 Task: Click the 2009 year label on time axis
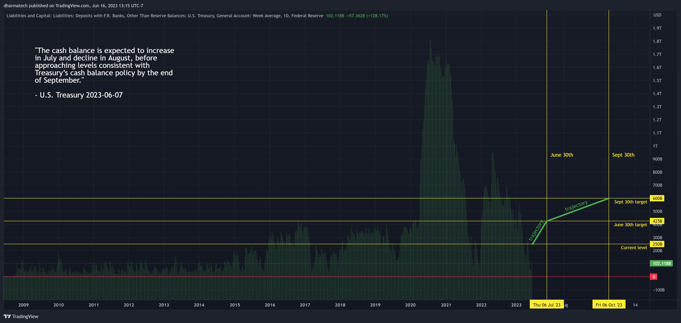click(23, 305)
